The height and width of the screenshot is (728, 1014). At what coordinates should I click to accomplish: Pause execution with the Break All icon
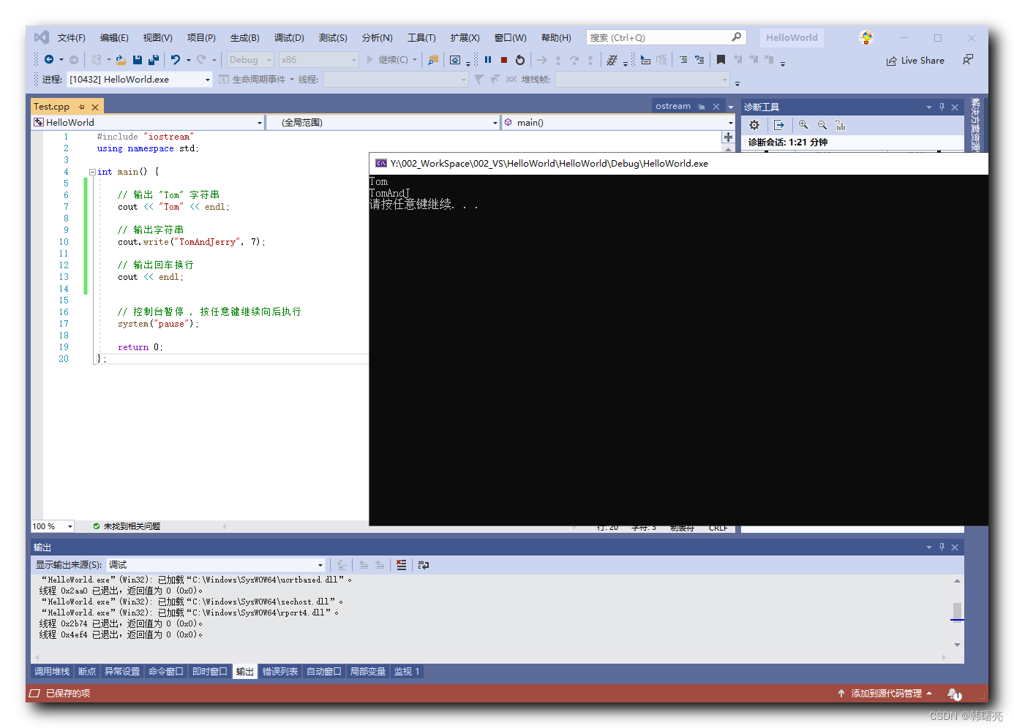pyautogui.click(x=488, y=60)
